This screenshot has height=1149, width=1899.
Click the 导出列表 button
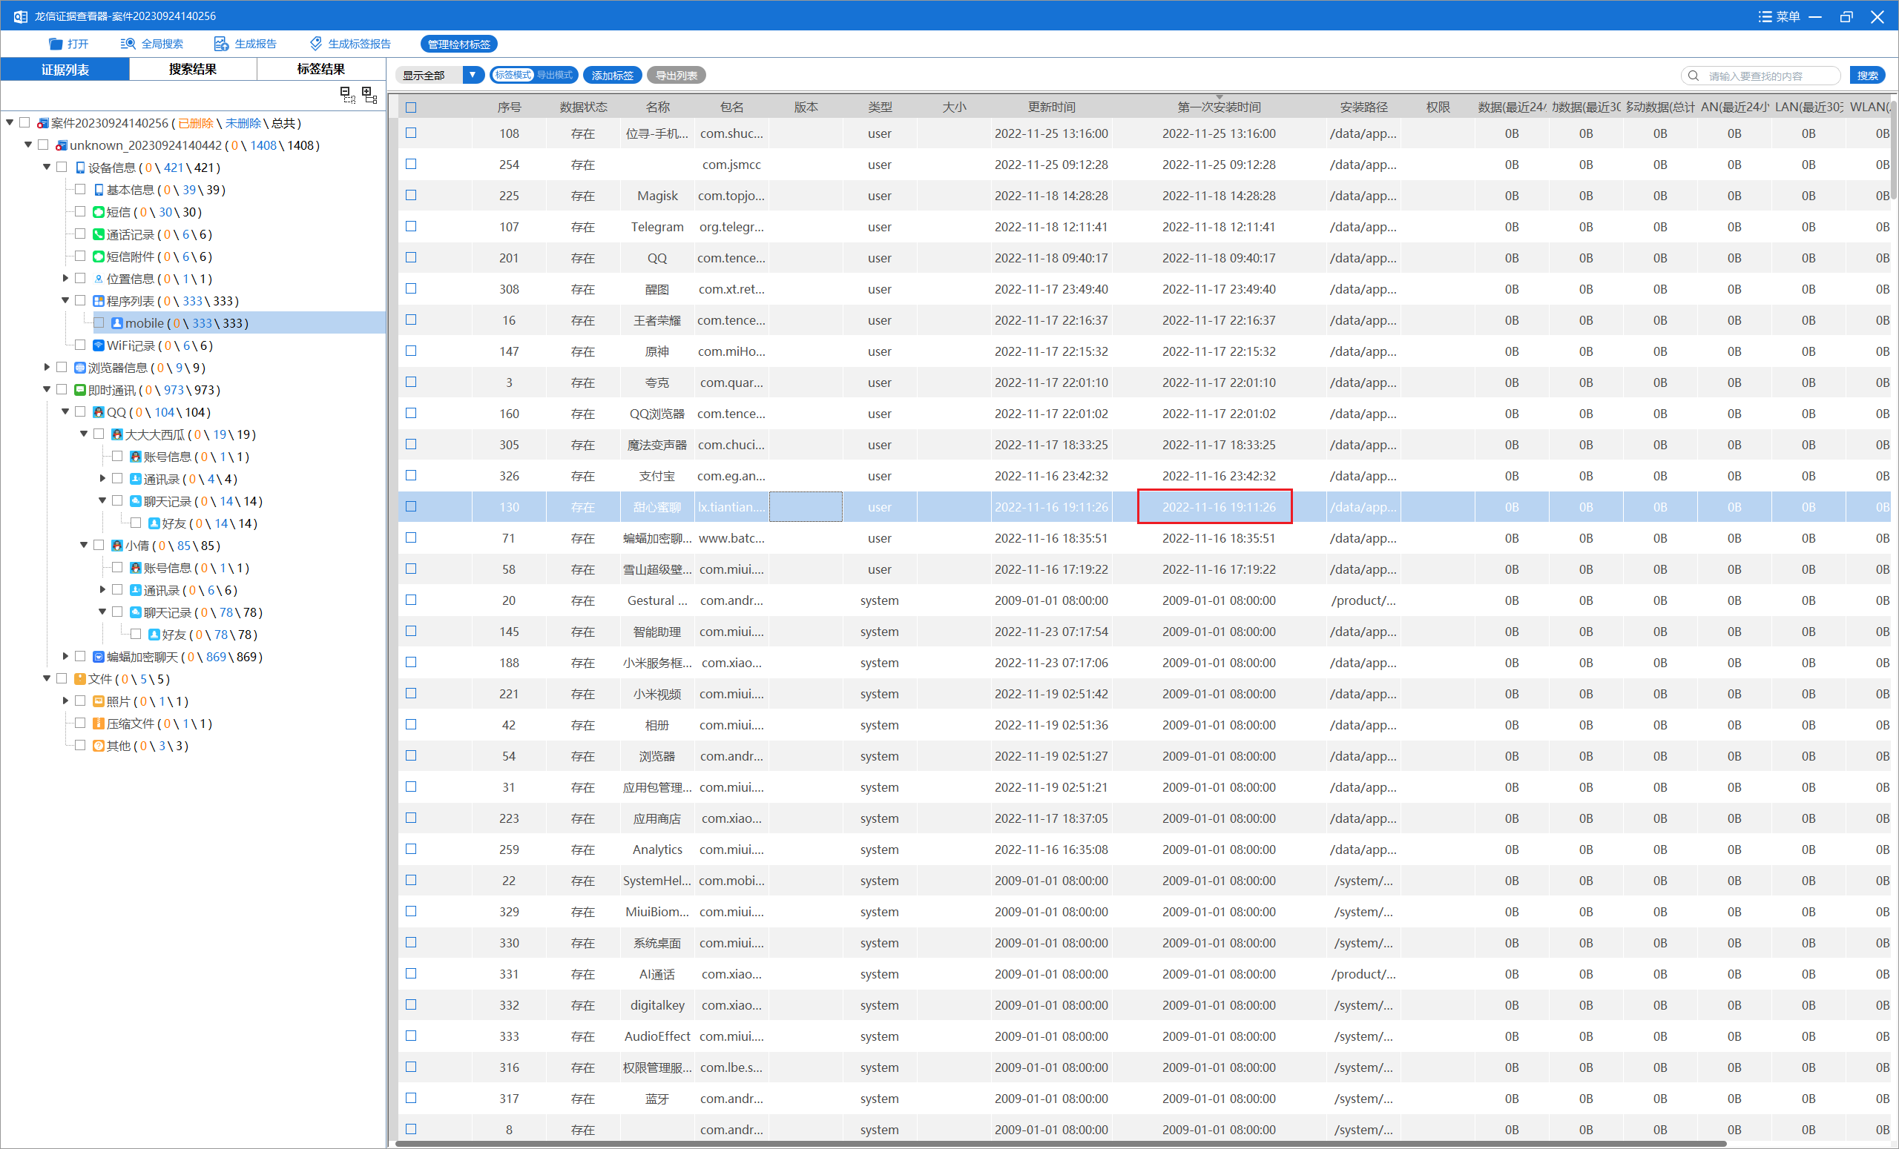(676, 75)
